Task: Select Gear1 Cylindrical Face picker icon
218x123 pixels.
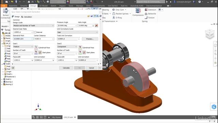Action: [36, 47]
